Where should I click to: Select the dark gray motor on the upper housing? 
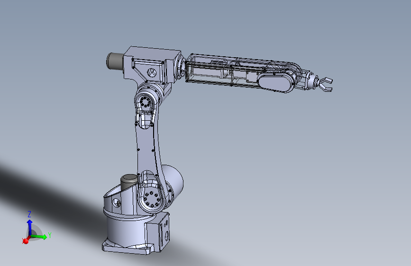pos(115,62)
